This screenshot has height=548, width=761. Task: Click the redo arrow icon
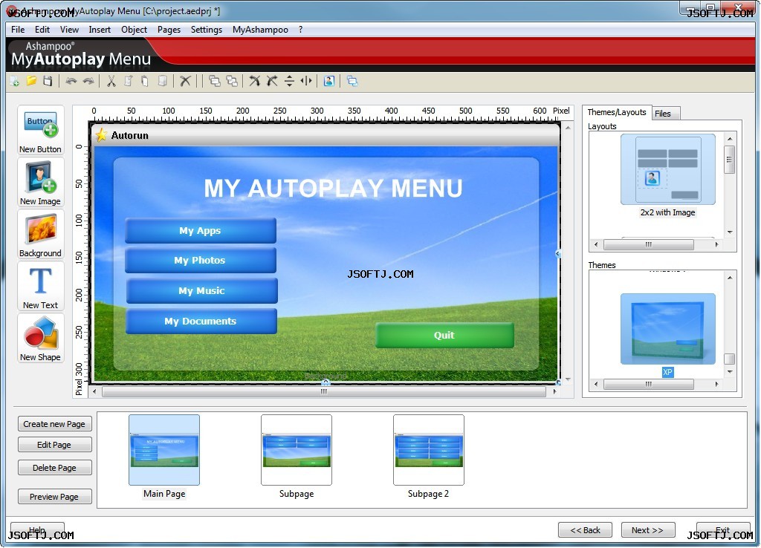pos(88,81)
